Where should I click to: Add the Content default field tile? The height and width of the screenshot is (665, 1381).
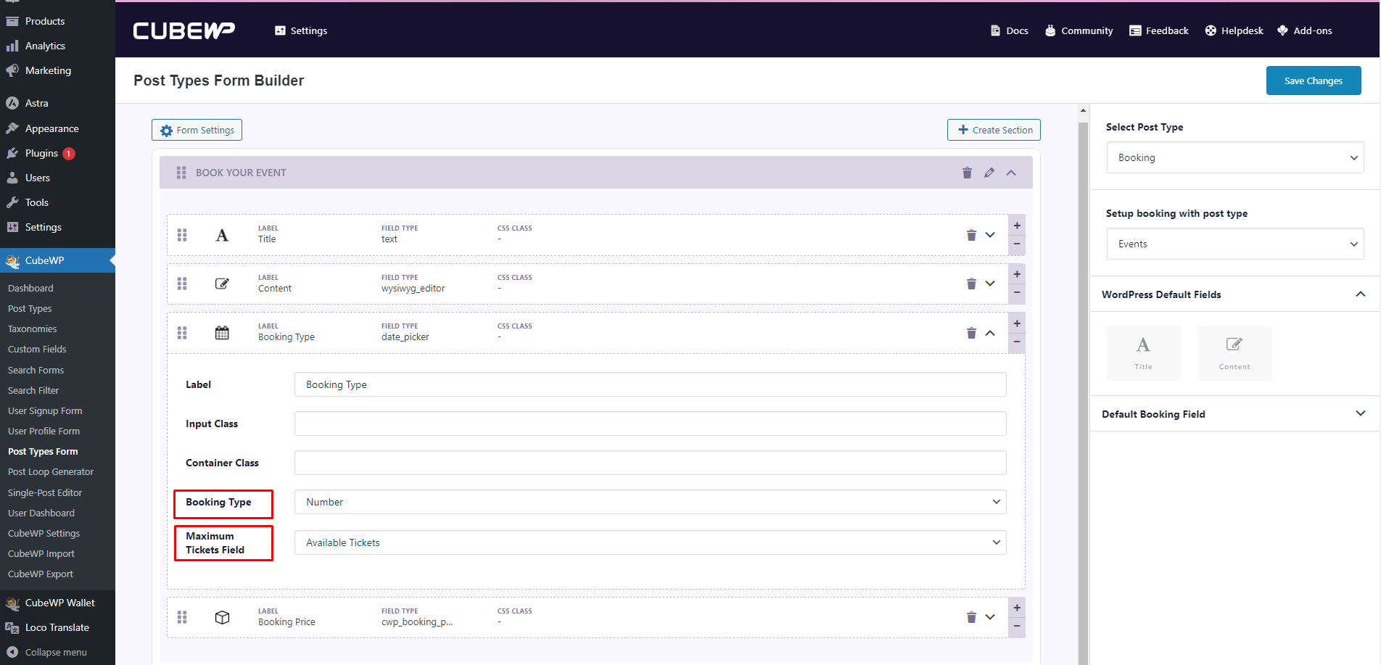click(x=1234, y=353)
